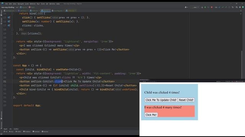Click the Git Push arrow icon
245x137 pixels.
(x=226, y=7)
